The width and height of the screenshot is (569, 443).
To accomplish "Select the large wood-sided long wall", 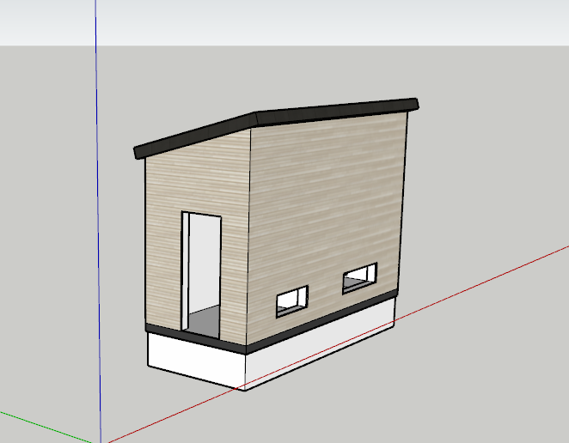I will click(x=327, y=206).
